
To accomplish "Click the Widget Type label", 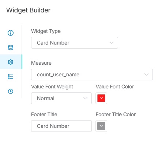I will [x=46, y=31].
